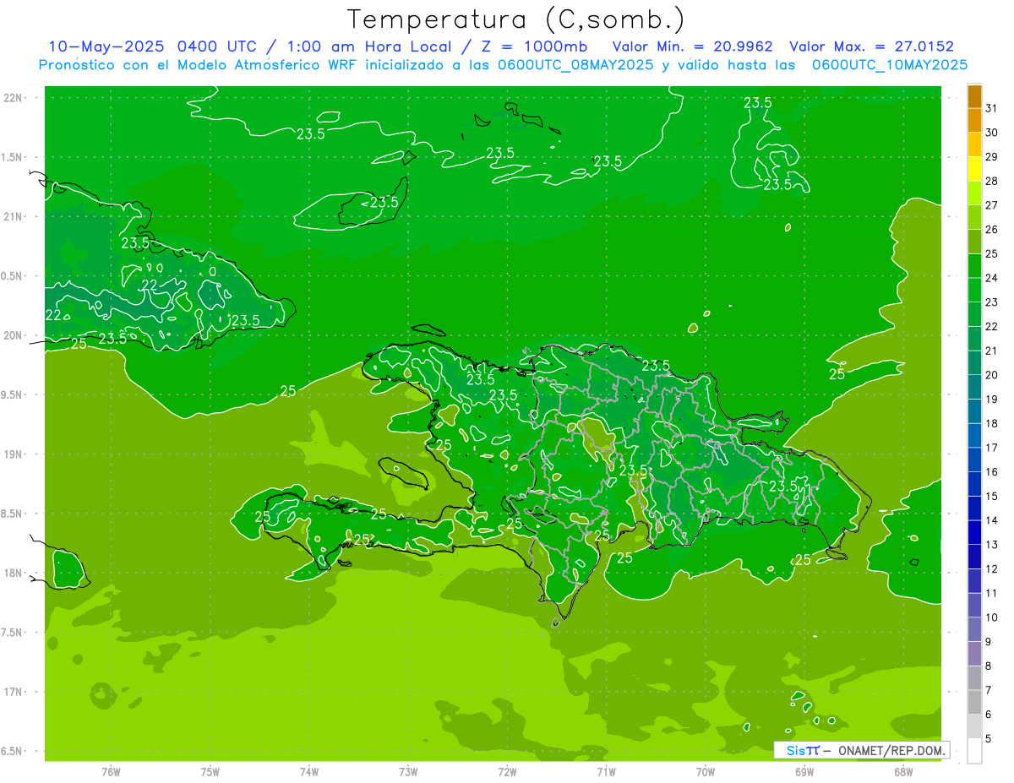This screenshot has height=783, width=1014.
Task: Click the 68W longitude axis label
Action: (x=903, y=771)
